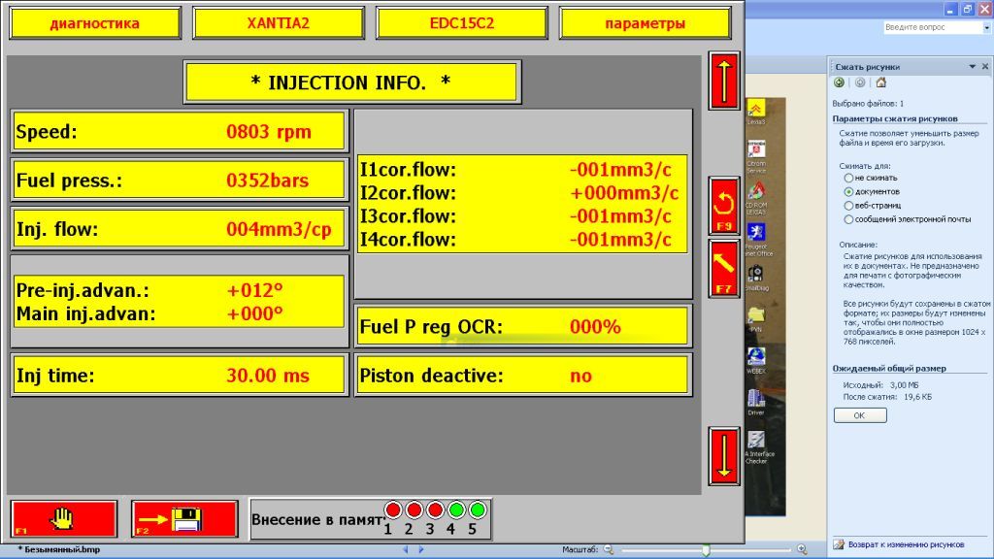Click the 'Введите вопрос' help search field
994x559 pixels.
[933, 28]
